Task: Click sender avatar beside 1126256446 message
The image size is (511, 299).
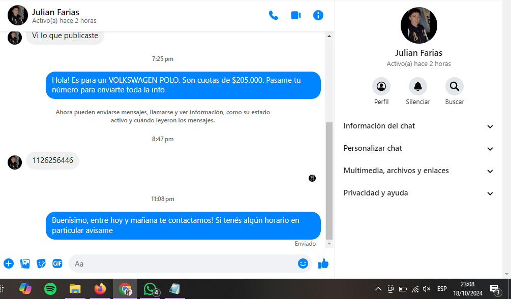Action: click(15, 162)
